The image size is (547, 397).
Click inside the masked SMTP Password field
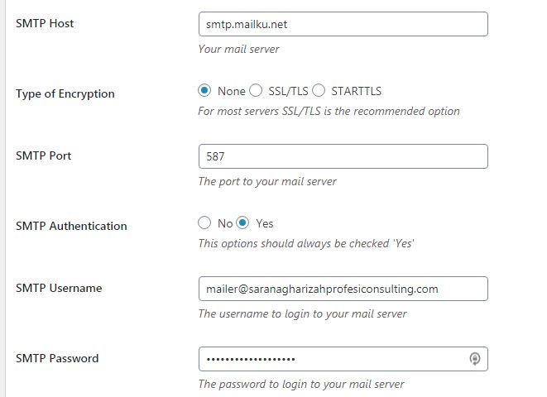[x=343, y=359]
